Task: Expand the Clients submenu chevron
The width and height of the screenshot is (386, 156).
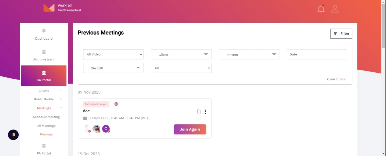Action: (61, 91)
